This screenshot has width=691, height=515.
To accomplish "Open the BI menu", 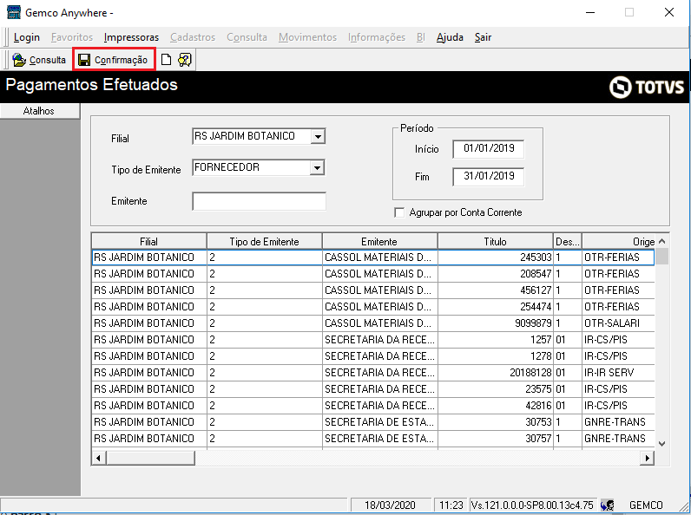I will coord(420,37).
